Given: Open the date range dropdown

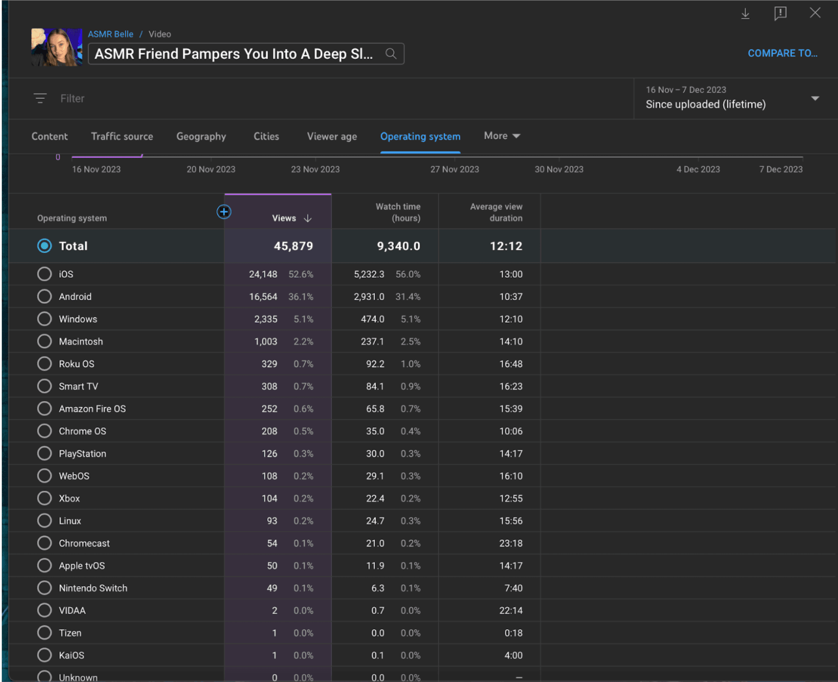Looking at the screenshot, I should 815,98.
